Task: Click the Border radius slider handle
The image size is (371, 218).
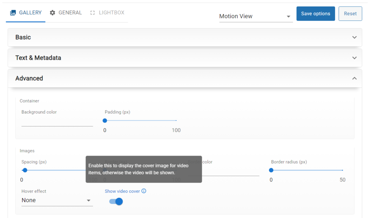Action: tap(271, 170)
